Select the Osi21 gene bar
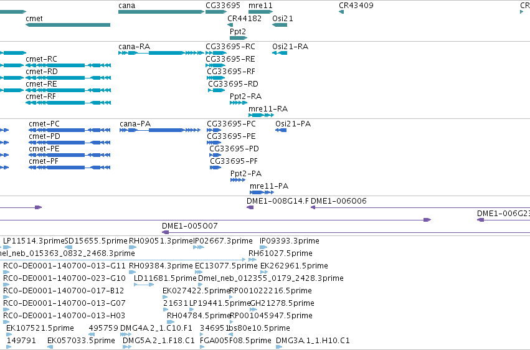 point(280,25)
